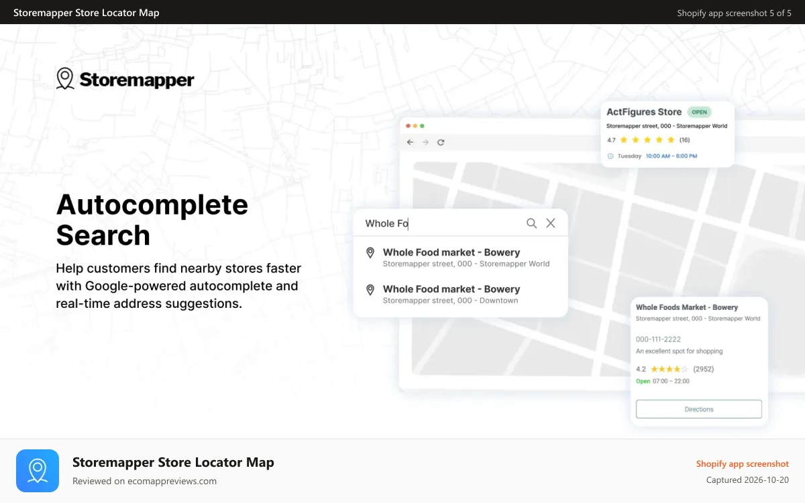Screen dimensions: 805x503
Task: Click the Storemapper wordmark text
Action: (137, 80)
